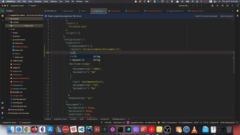Select 'replaceWith' autocomplete suggestion

pos(85,60)
